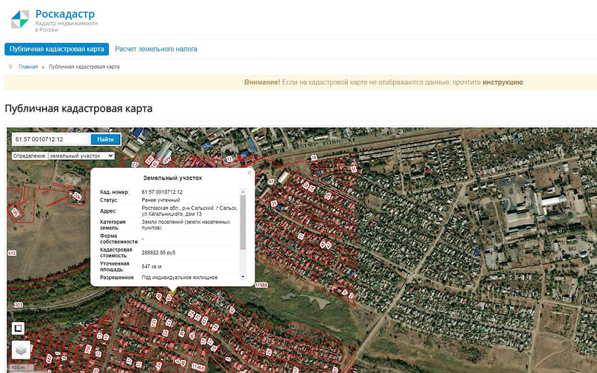The image size is (597, 373).
Task: Click the Публичная кадастровая карта page heading
Action: point(79,108)
